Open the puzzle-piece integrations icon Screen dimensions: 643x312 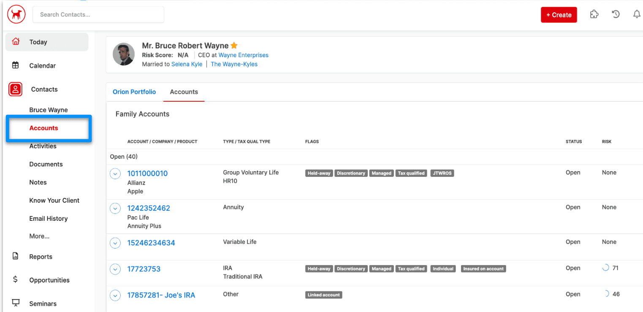[594, 14]
